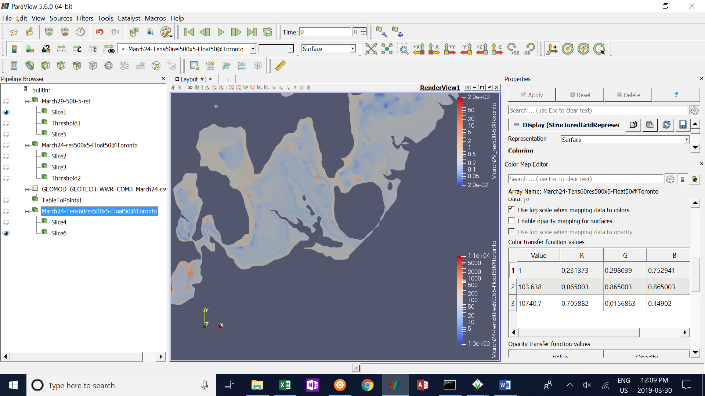Set view direction to +Y

point(450,49)
